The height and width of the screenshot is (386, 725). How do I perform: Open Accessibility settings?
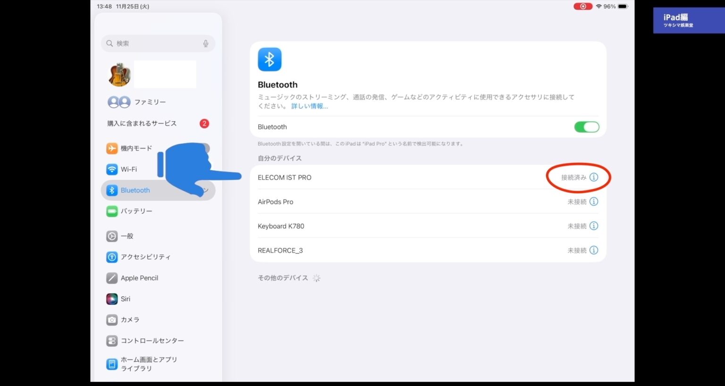tap(145, 257)
